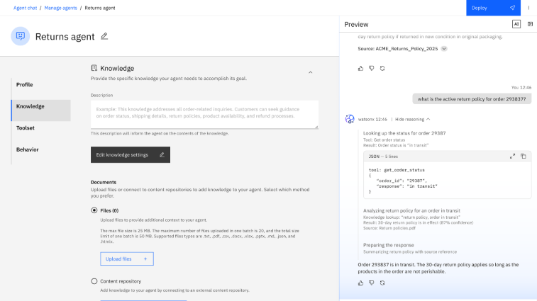537x301 pixels.
Task: Click the AI label icon in Preview header
Action: 516,24
